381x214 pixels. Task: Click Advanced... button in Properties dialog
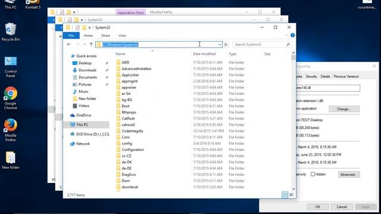349,174
